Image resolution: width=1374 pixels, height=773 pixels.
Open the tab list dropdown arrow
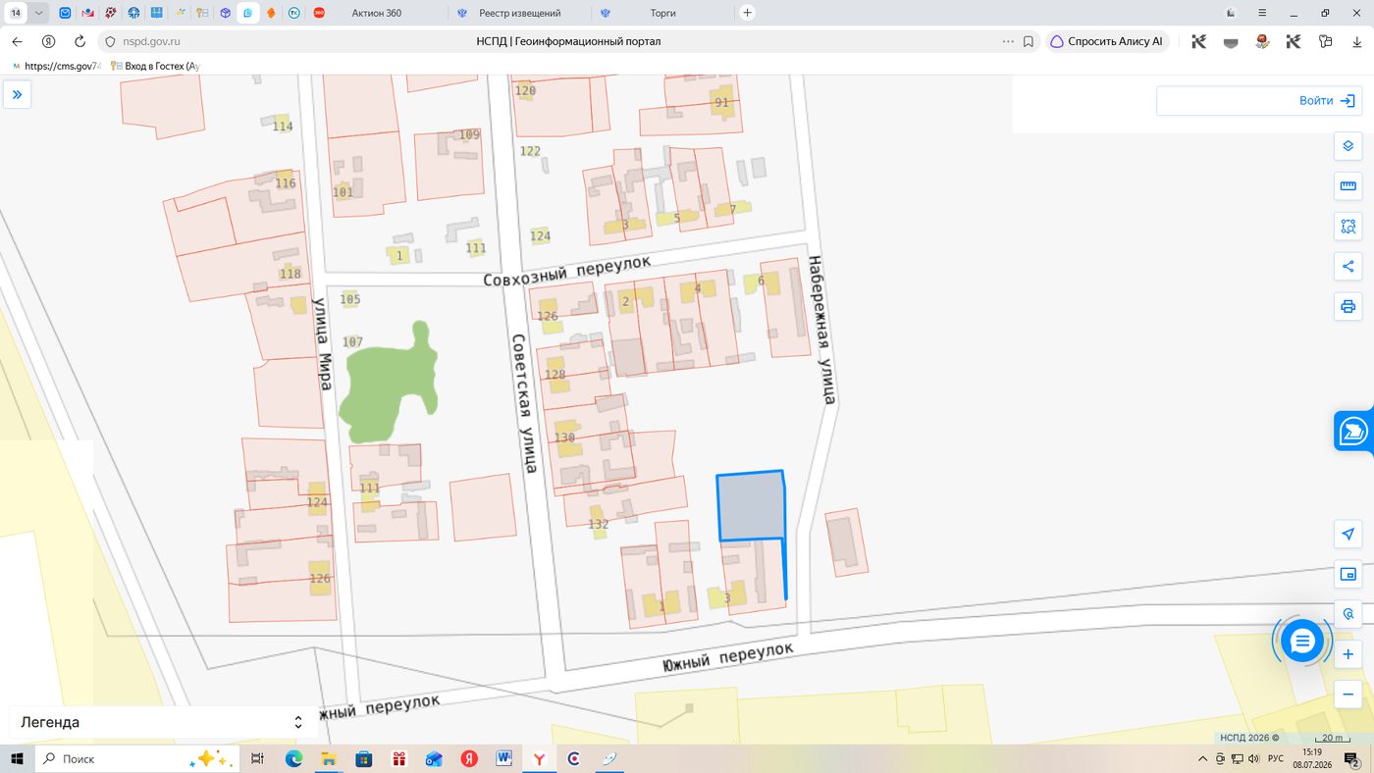[38, 13]
